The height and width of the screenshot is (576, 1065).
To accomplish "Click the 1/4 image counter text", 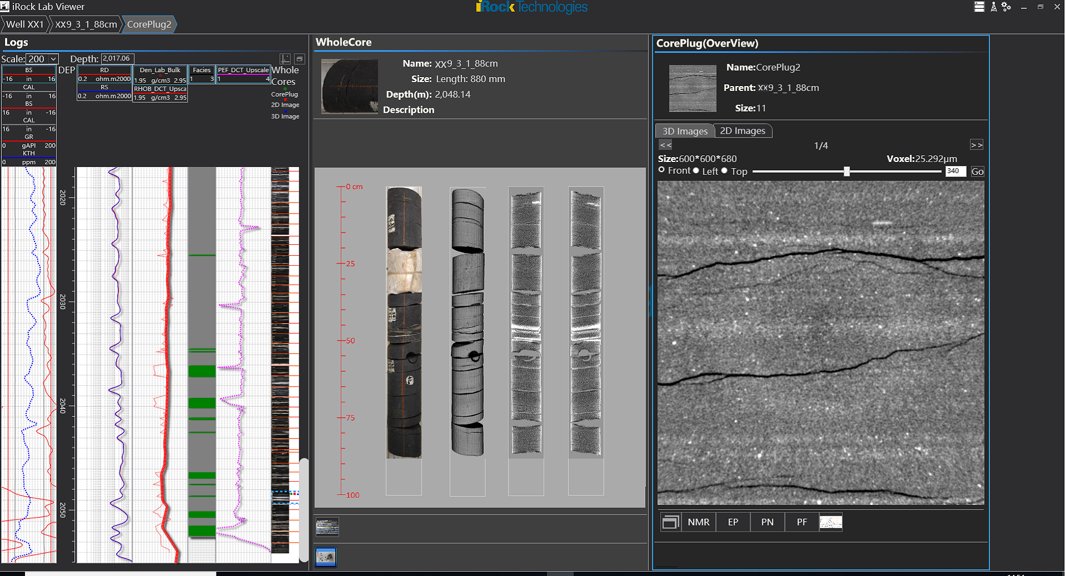I will 821,145.
